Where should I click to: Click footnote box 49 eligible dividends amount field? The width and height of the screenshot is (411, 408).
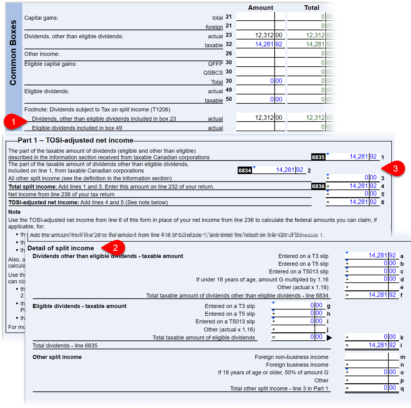[x=261, y=127]
